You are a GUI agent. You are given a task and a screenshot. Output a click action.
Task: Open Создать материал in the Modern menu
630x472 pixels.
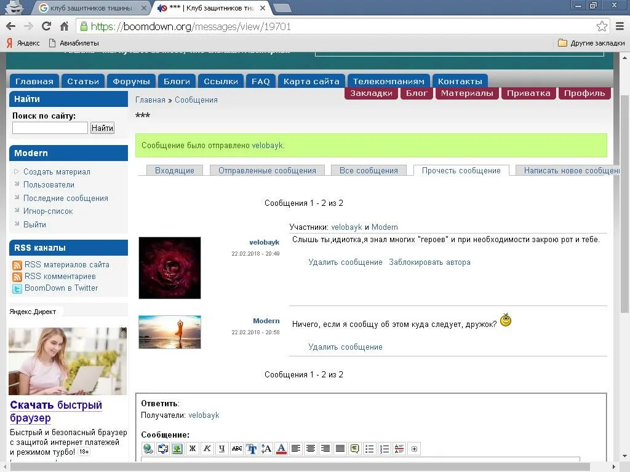point(57,172)
